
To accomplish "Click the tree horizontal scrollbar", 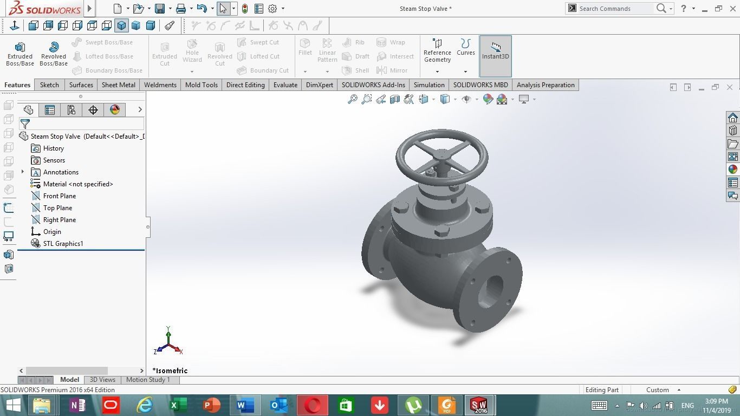I will point(81,370).
